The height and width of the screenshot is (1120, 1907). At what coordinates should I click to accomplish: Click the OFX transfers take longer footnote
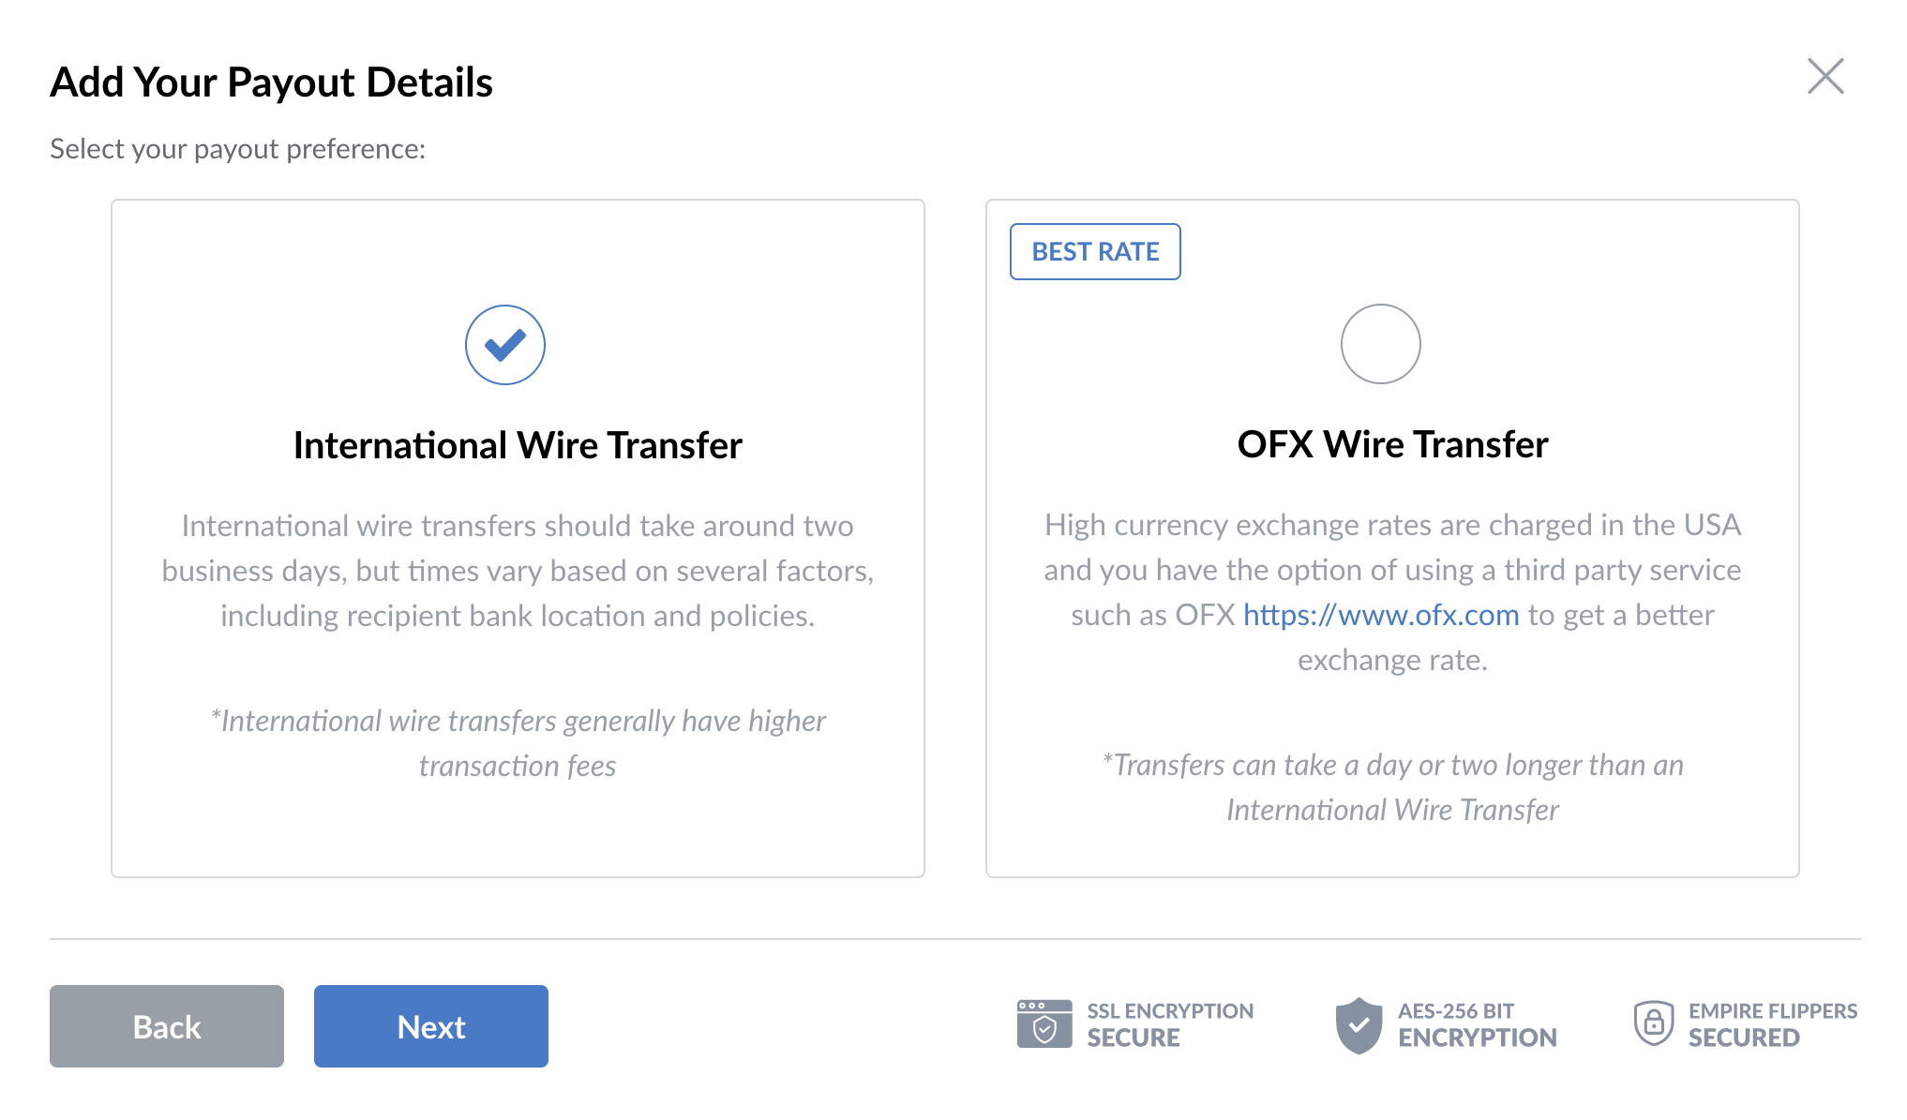(1392, 787)
